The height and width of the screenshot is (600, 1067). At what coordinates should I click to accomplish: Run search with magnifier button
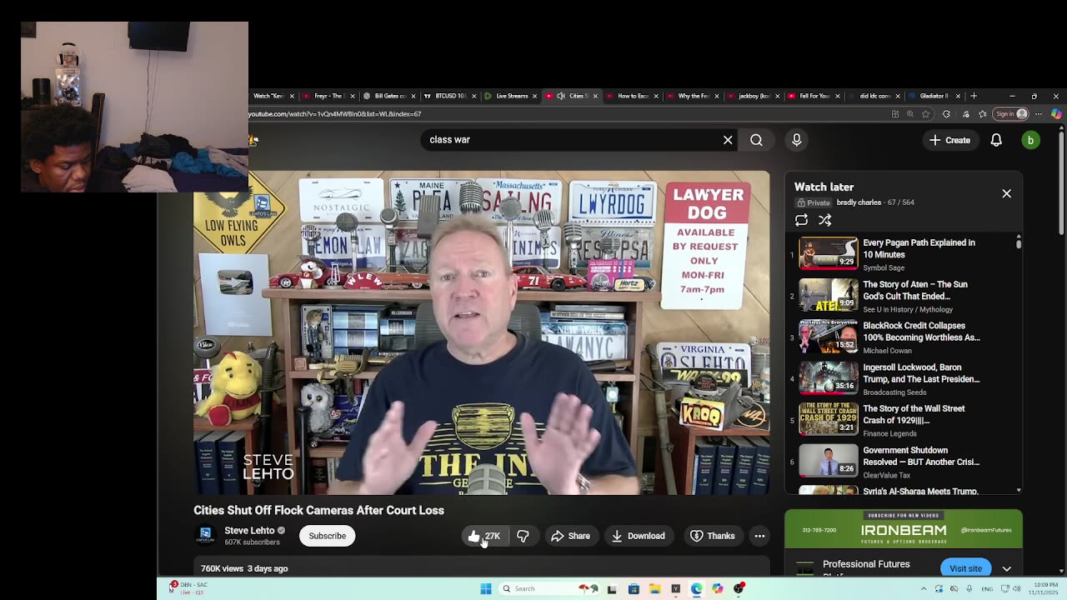[756, 140]
